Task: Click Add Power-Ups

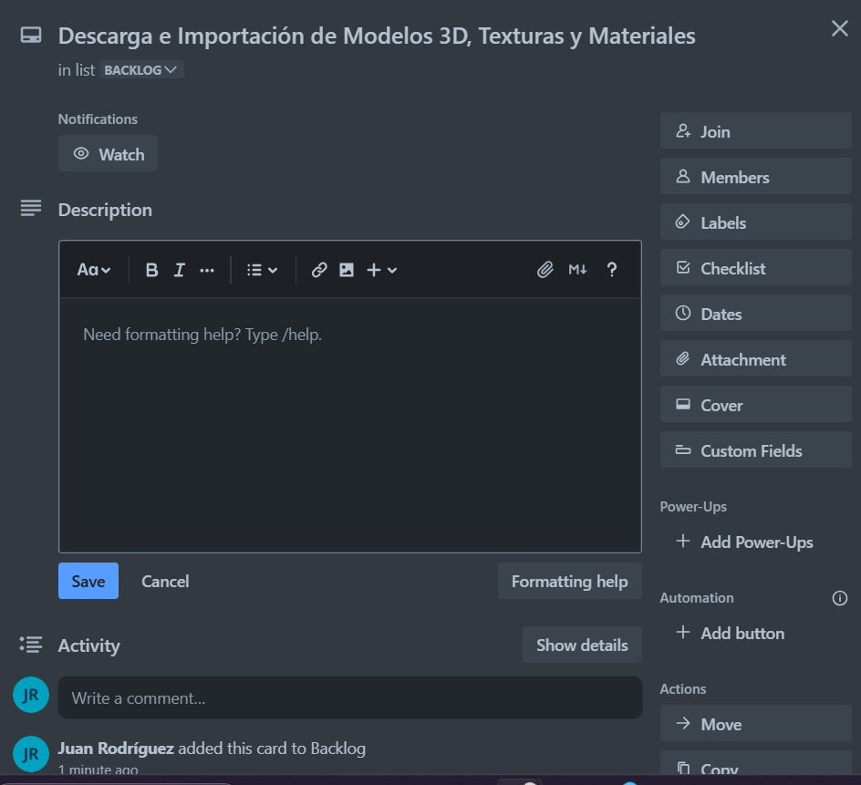Action: click(x=755, y=542)
